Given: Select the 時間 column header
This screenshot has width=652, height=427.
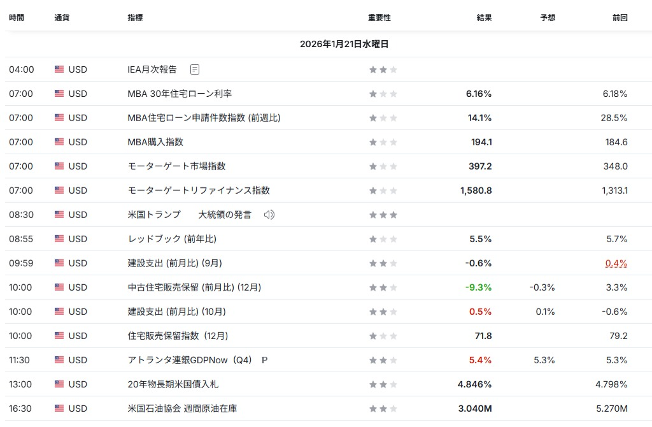Looking at the screenshot, I should 17,18.
